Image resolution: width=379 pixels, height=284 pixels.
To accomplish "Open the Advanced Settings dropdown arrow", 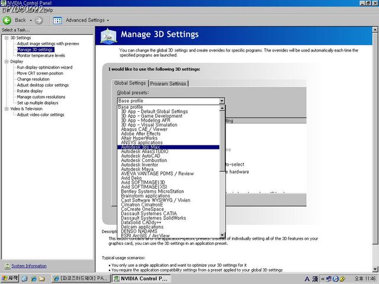I will (x=108, y=21).
